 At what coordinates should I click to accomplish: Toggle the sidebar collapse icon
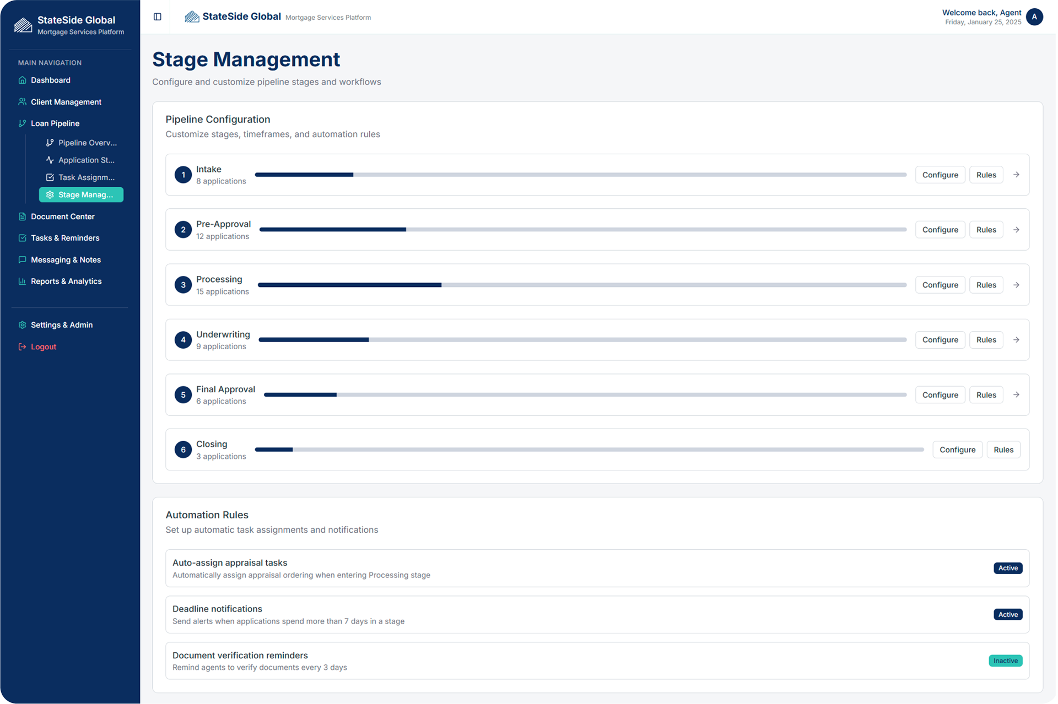pyautogui.click(x=158, y=17)
